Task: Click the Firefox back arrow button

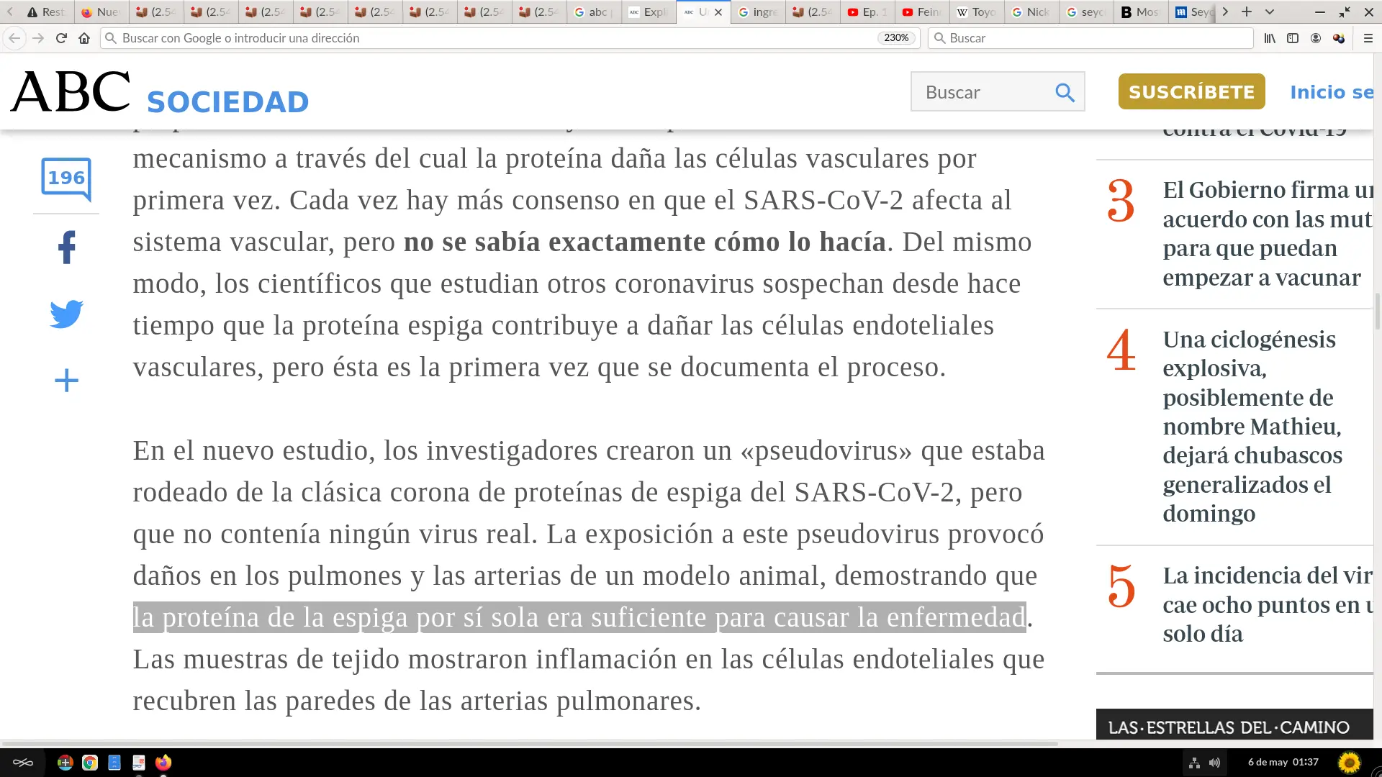Action: pyautogui.click(x=14, y=38)
